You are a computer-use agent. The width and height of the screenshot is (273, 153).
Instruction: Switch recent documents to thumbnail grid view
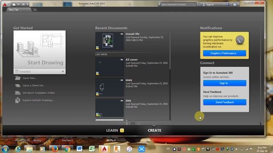[x=133, y=124]
